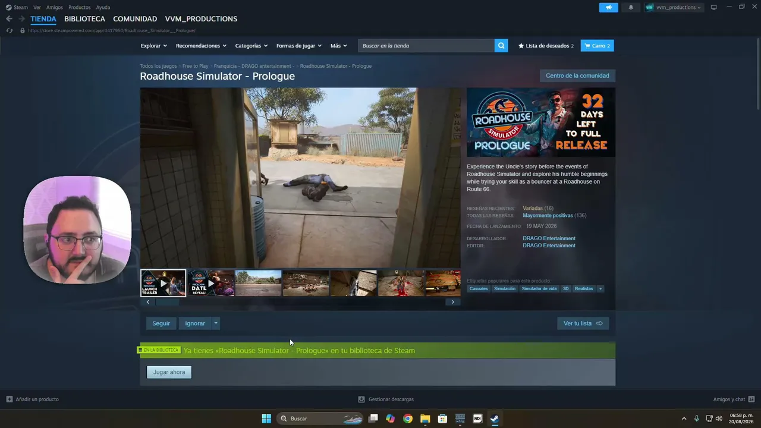Go back with the back arrow
761x428 pixels.
pyautogui.click(x=9, y=19)
